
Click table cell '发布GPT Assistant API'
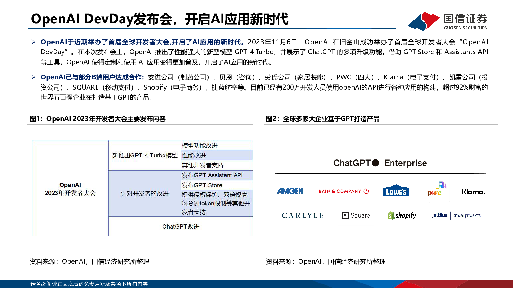[x=217, y=175]
